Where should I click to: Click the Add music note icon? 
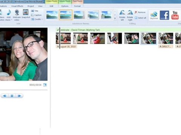9,12
